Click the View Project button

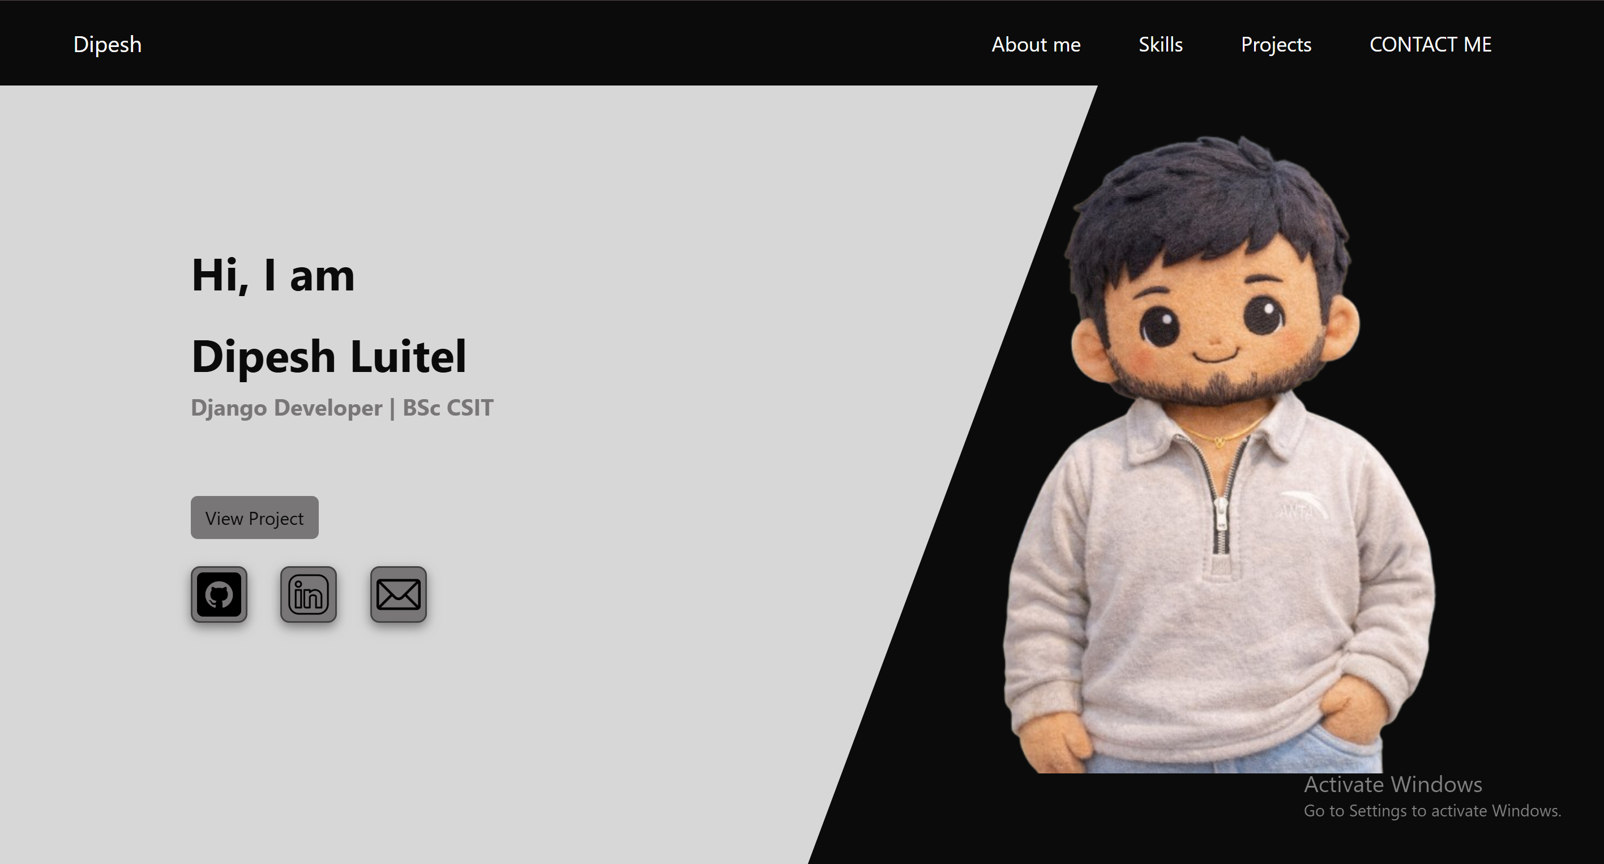(x=254, y=517)
